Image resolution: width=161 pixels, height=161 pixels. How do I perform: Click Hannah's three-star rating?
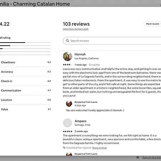coord(68,65)
